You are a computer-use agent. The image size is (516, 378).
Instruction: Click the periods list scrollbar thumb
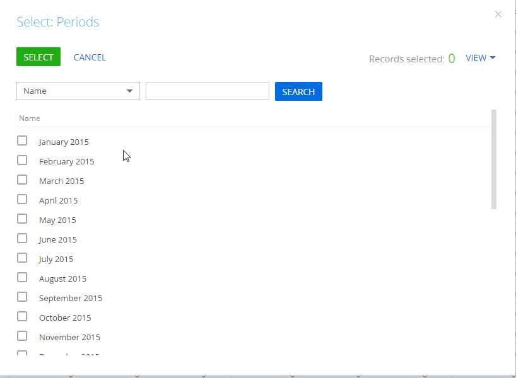coord(494,159)
